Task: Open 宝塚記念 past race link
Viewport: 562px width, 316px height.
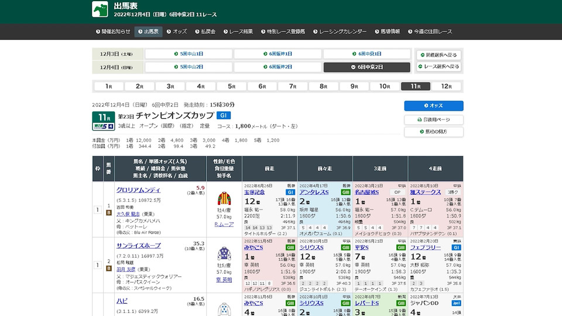Action: (255, 193)
